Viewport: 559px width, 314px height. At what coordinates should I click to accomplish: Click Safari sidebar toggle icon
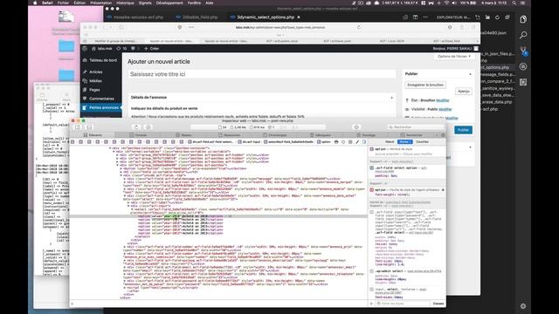tap(121, 27)
